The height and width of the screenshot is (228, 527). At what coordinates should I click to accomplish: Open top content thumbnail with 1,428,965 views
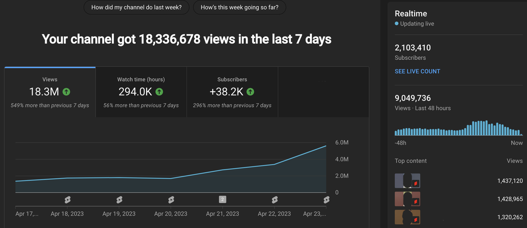(408, 199)
